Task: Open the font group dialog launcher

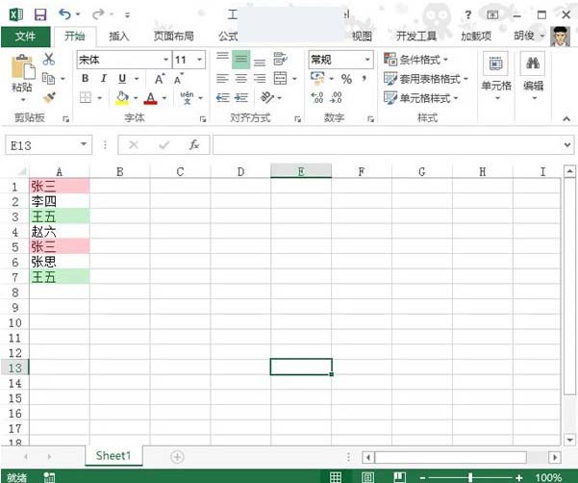Action: point(202,118)
